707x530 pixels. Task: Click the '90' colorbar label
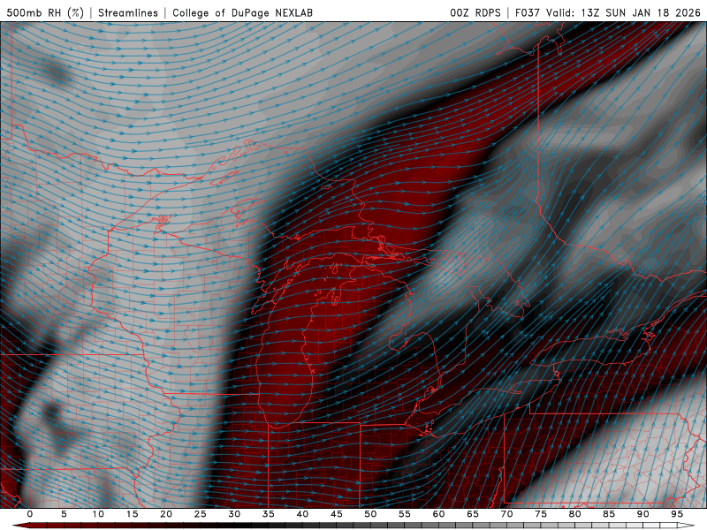(643, 514)
